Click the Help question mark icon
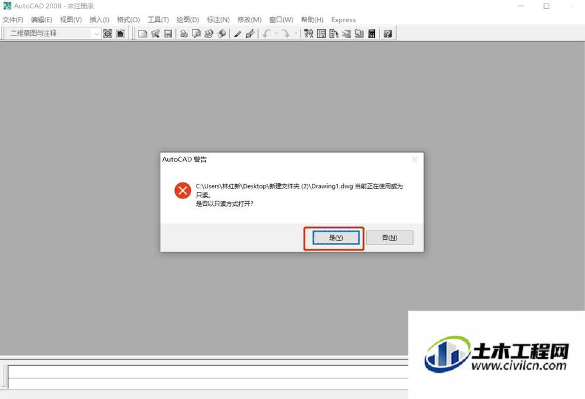The image size is (585, 399). (x=388, y=33)
